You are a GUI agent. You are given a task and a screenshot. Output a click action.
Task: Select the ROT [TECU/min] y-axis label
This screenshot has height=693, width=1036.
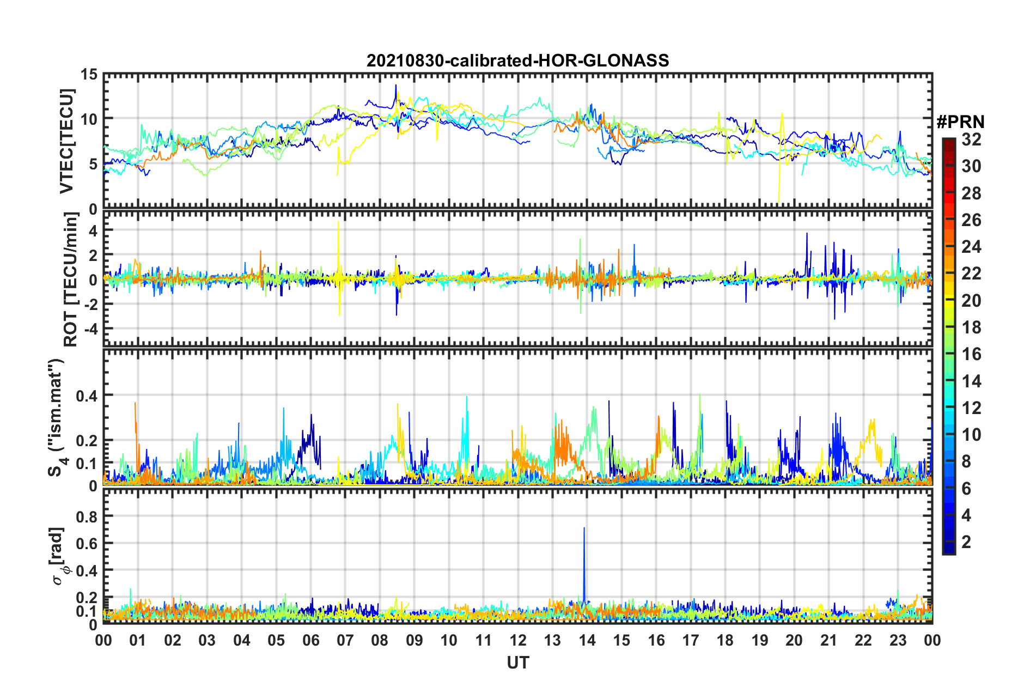71,279
